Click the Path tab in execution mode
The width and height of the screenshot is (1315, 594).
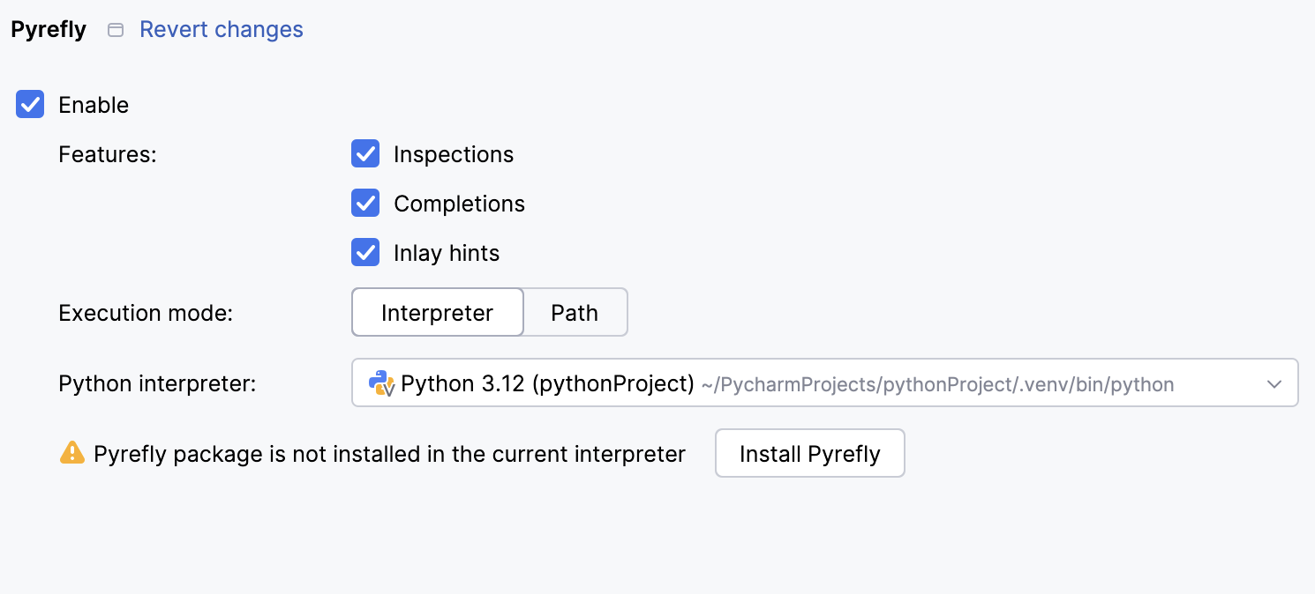tap(575, 312)
